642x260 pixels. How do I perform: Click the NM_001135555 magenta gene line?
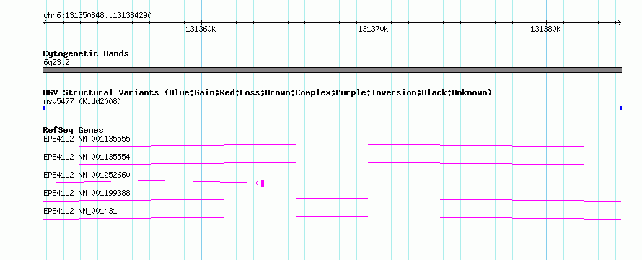coord(332,145)
